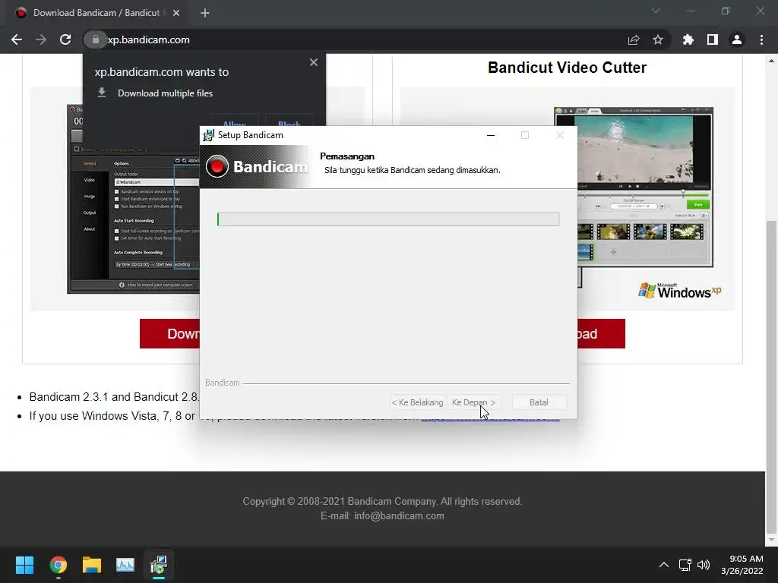Toggle Chrome side panel icon

tap(712, 39)
